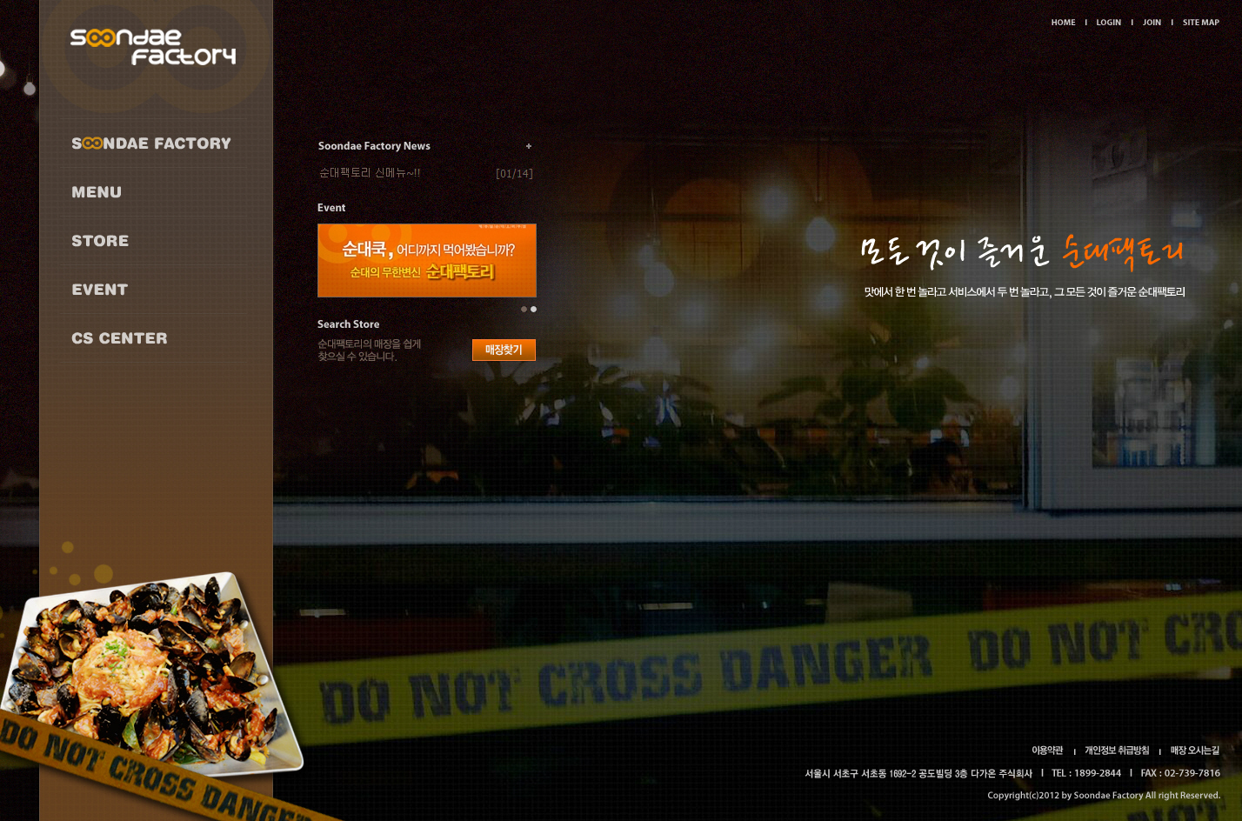1242x821 pixels.
Task: Open the MENU sidebar item
Action: tap(97, 192)
